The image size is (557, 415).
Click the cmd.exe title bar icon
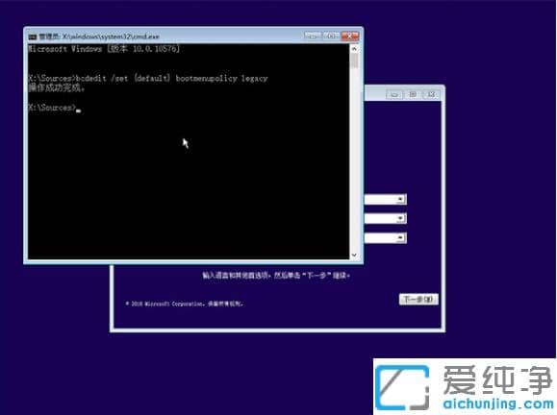pyautogui.click(x=33, y=37)
